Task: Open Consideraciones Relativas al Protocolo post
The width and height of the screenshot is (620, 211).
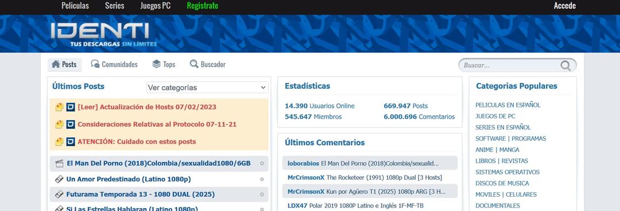Action: click(157, 125)
